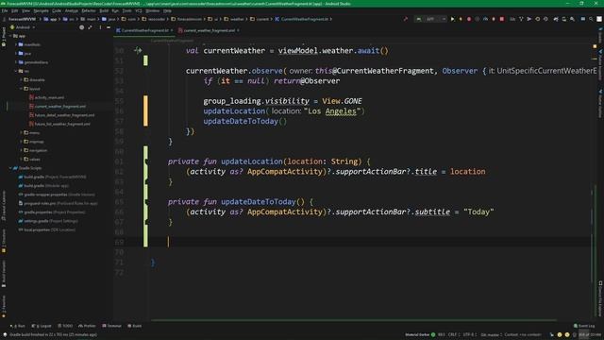Click 'Observer' keyword on the observe line
Viewport: 604px width, 340px height.
tap(460, 71)
